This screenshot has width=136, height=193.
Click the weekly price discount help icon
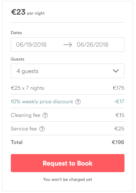point(78,102)
